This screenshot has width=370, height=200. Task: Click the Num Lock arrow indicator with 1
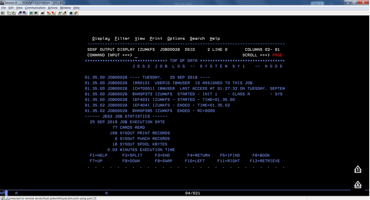point(357,169)
